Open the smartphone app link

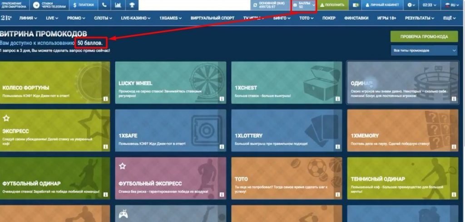click(x=15, y=5)
